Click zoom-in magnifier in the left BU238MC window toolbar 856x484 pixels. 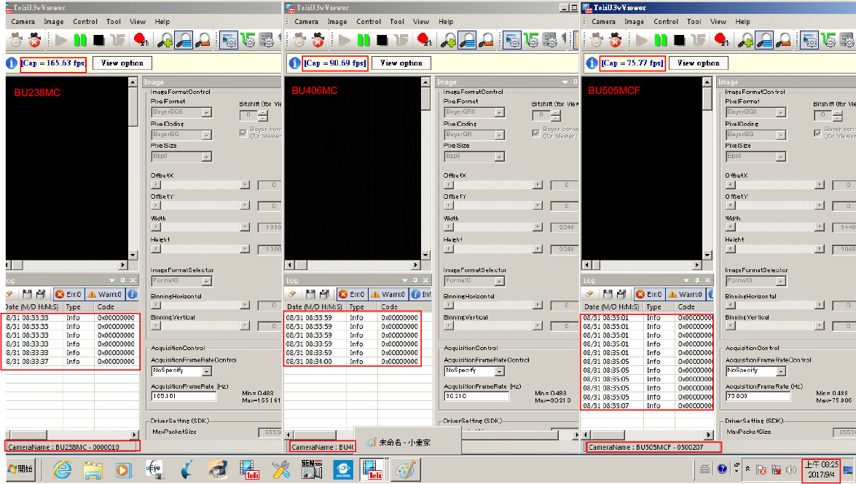(165, 40)
